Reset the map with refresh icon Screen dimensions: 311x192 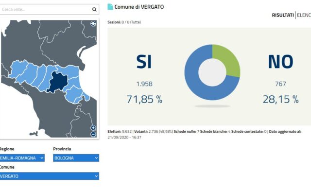93,24
